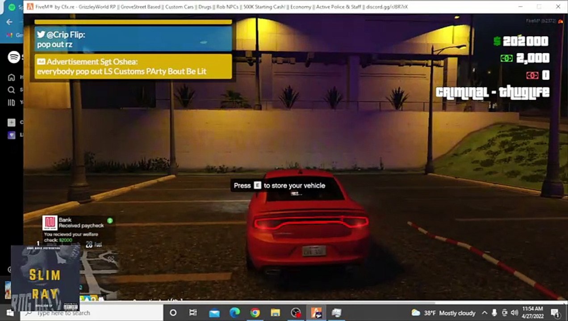Open Your Library icon in Spotify sidebar
The image size is (568, 321).
12,102
